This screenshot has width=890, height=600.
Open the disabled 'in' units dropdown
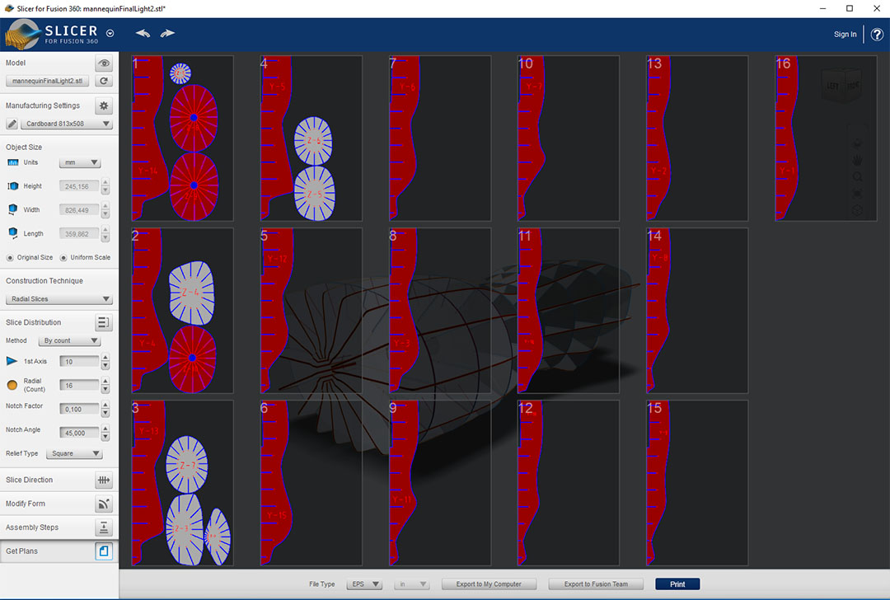point(411,584)
